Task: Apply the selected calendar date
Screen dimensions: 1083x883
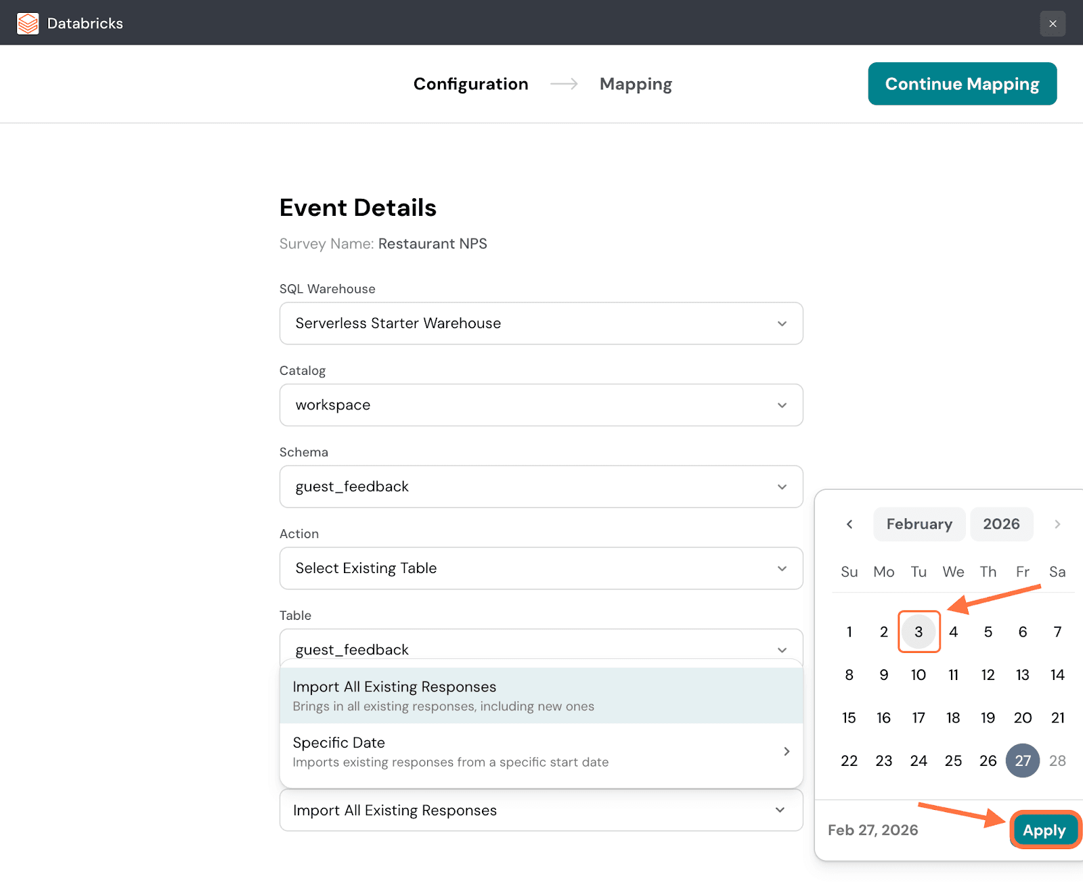Action: pyautogui.click(x=1044, y=830)
